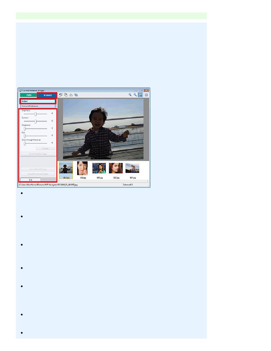This screenshot has height=351, width=271.
Task: Select the crop tool icon
Action: click(76, 95)
